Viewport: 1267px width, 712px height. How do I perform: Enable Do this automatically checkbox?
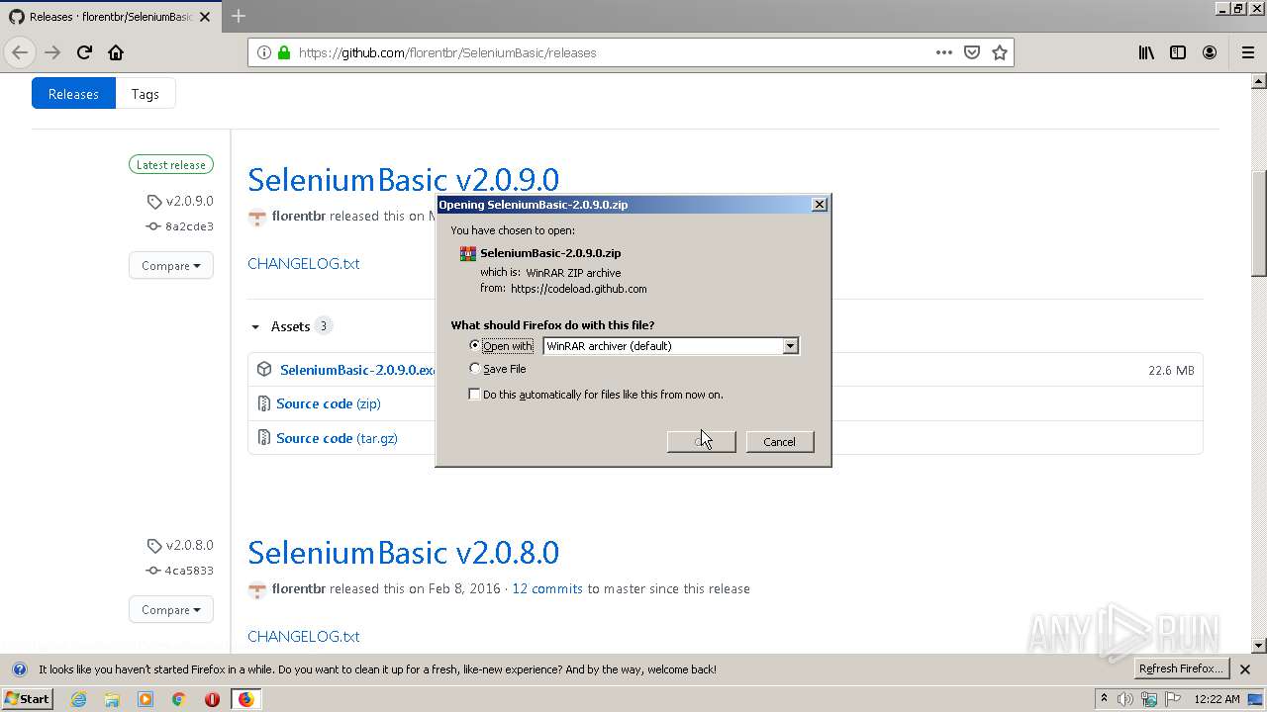[475, 394]
